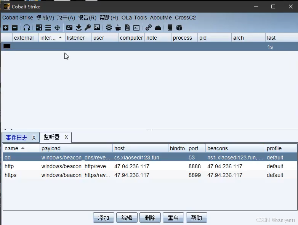The image size is (298, 225).
Task: Open keystrokes via the key icon
Action: tap(88, 28)
